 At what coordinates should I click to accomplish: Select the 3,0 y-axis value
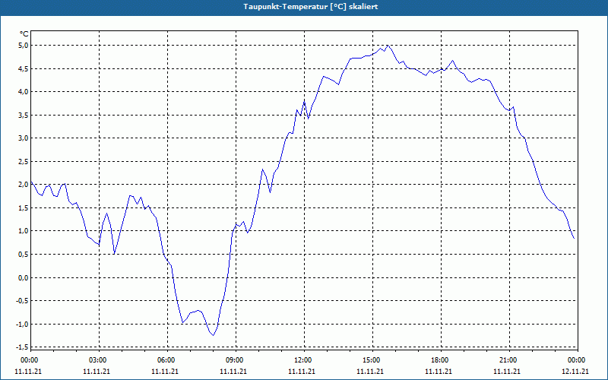24,138
